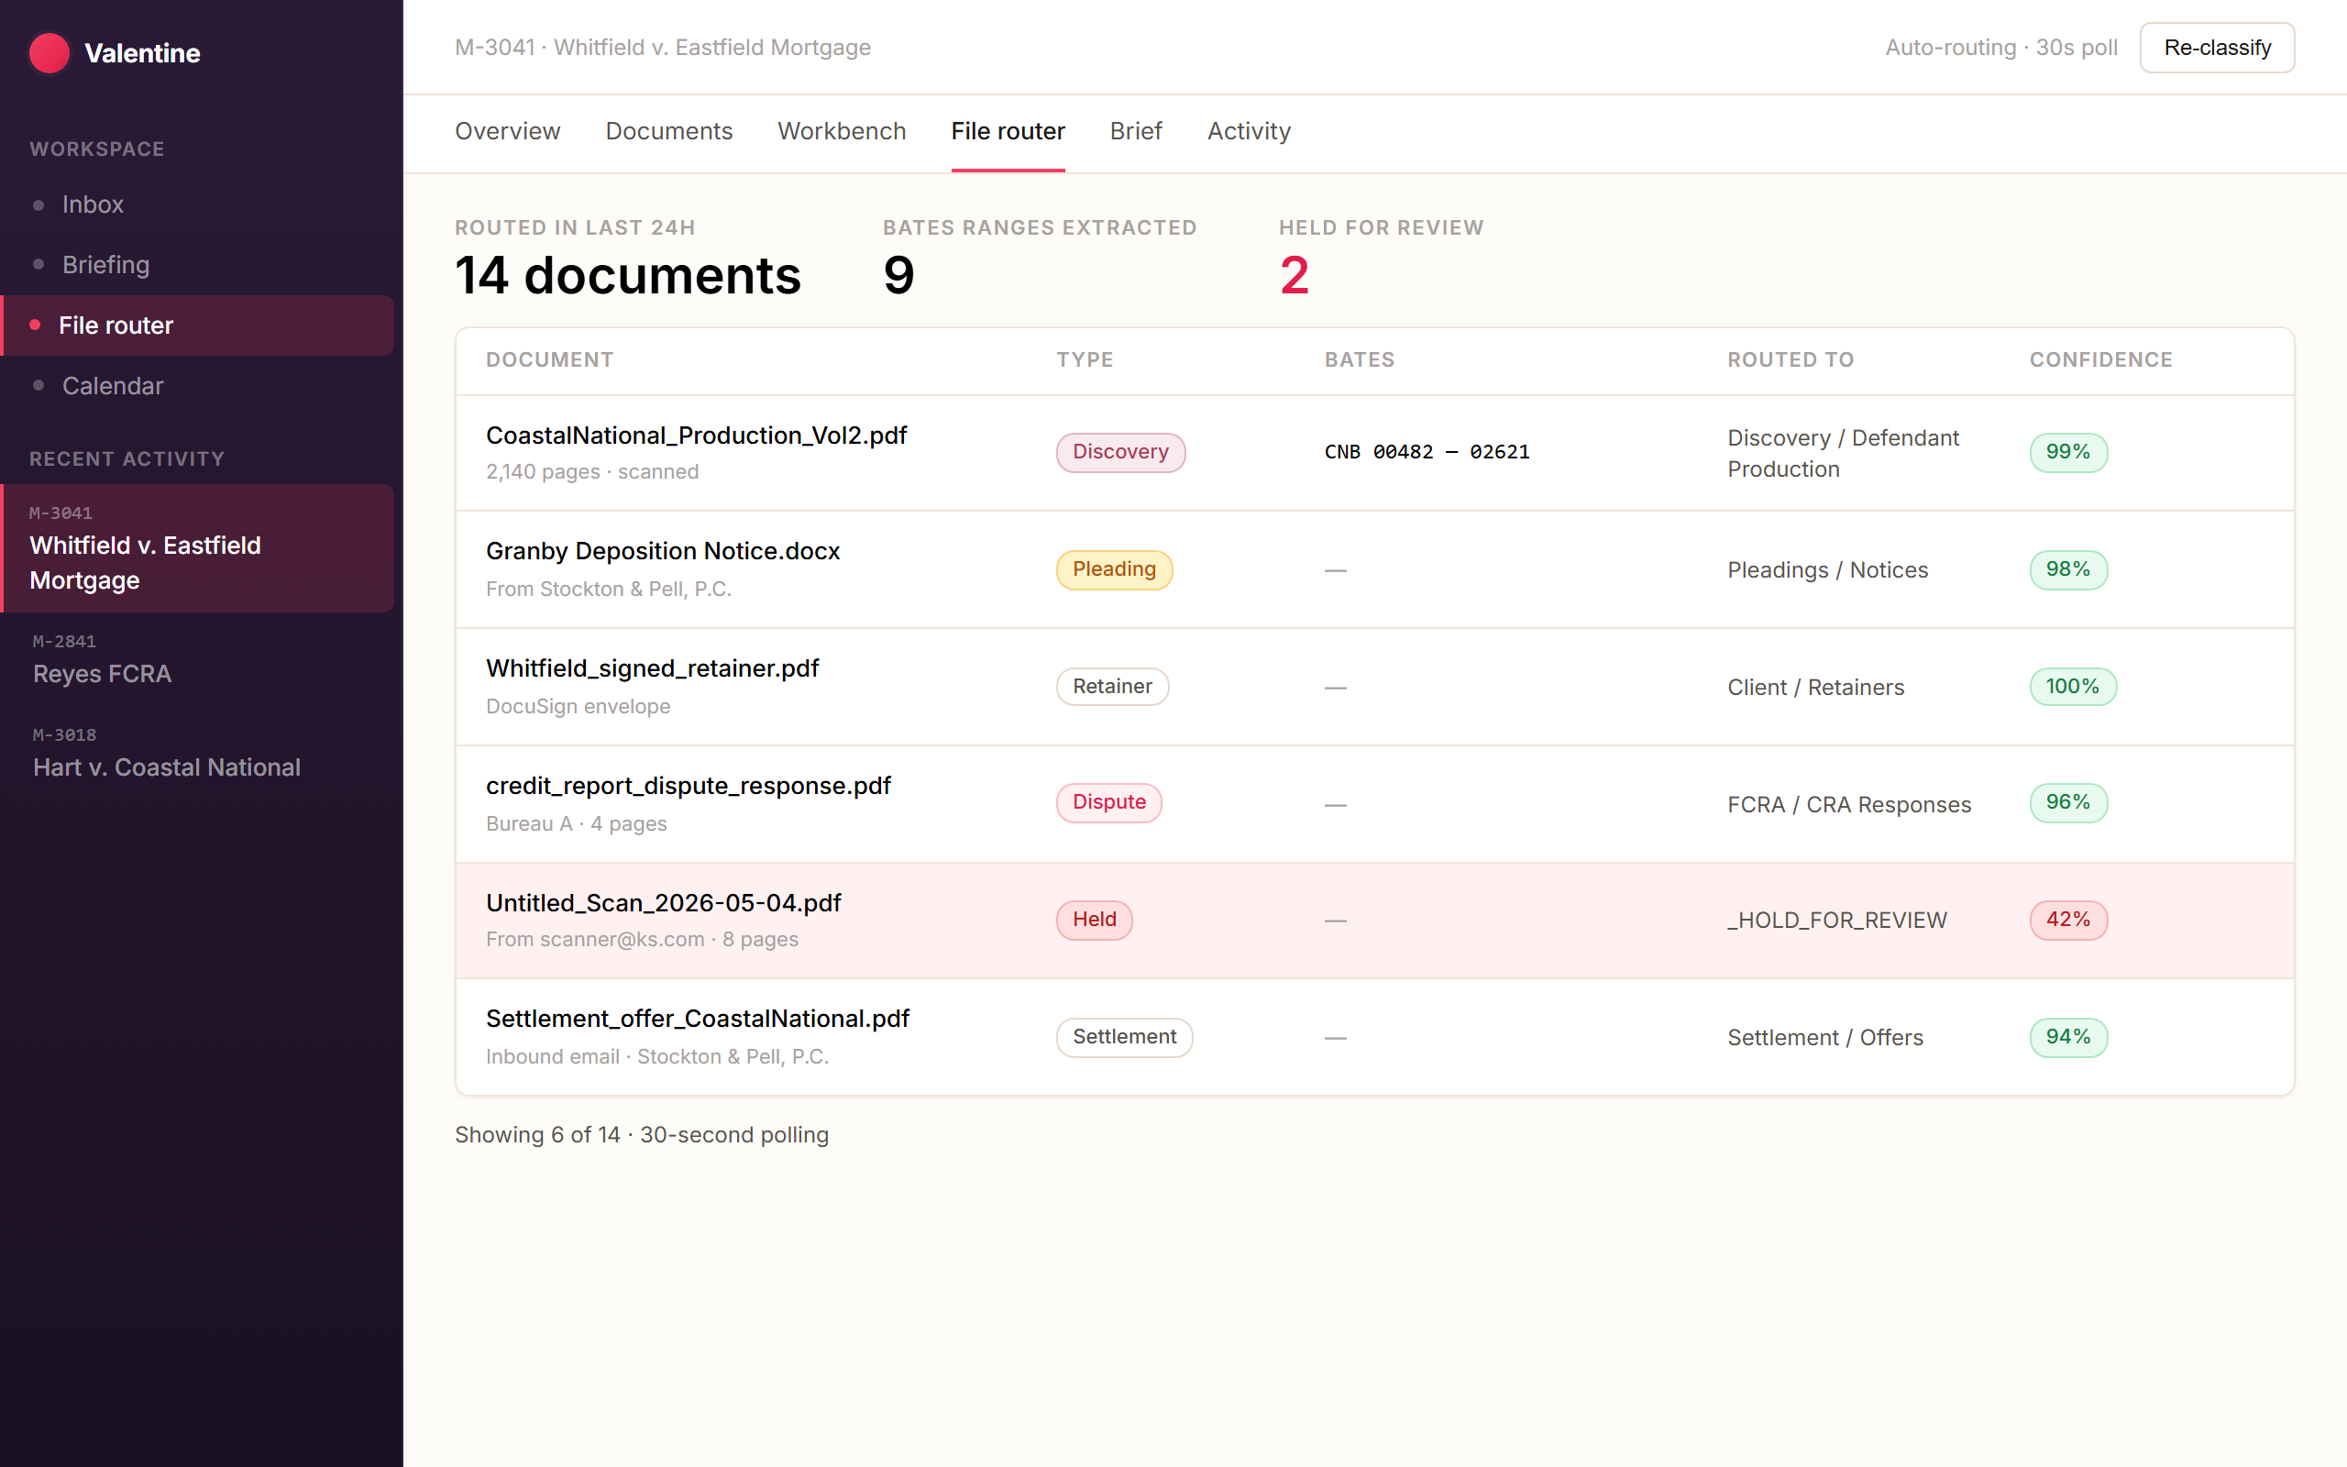Click the Bates column header

pyautogui.click(x=1360, y=360)
